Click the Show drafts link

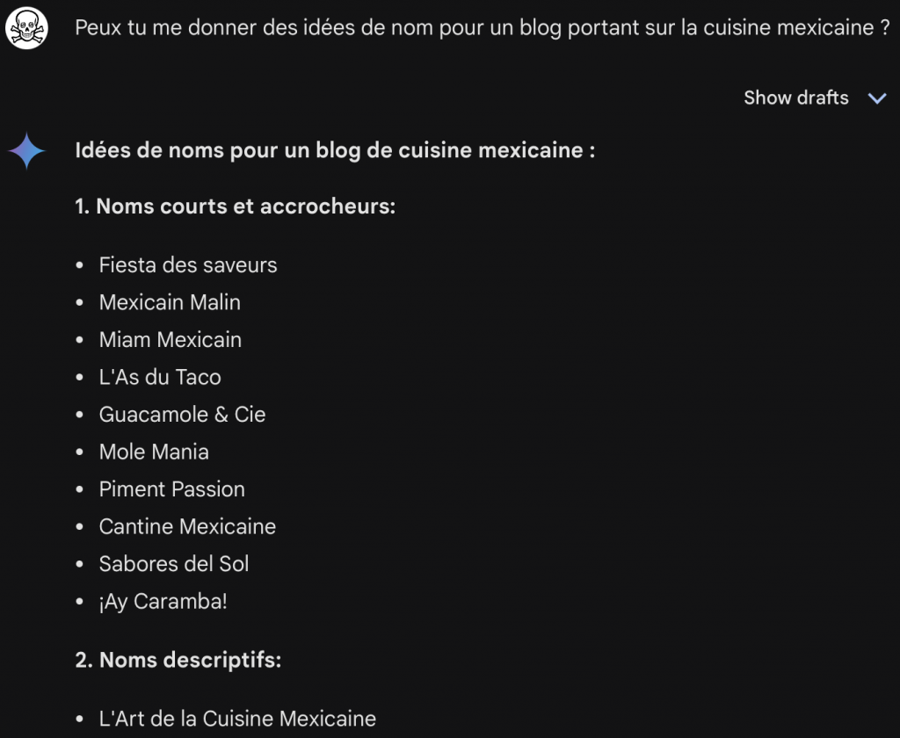click(795, 98)
